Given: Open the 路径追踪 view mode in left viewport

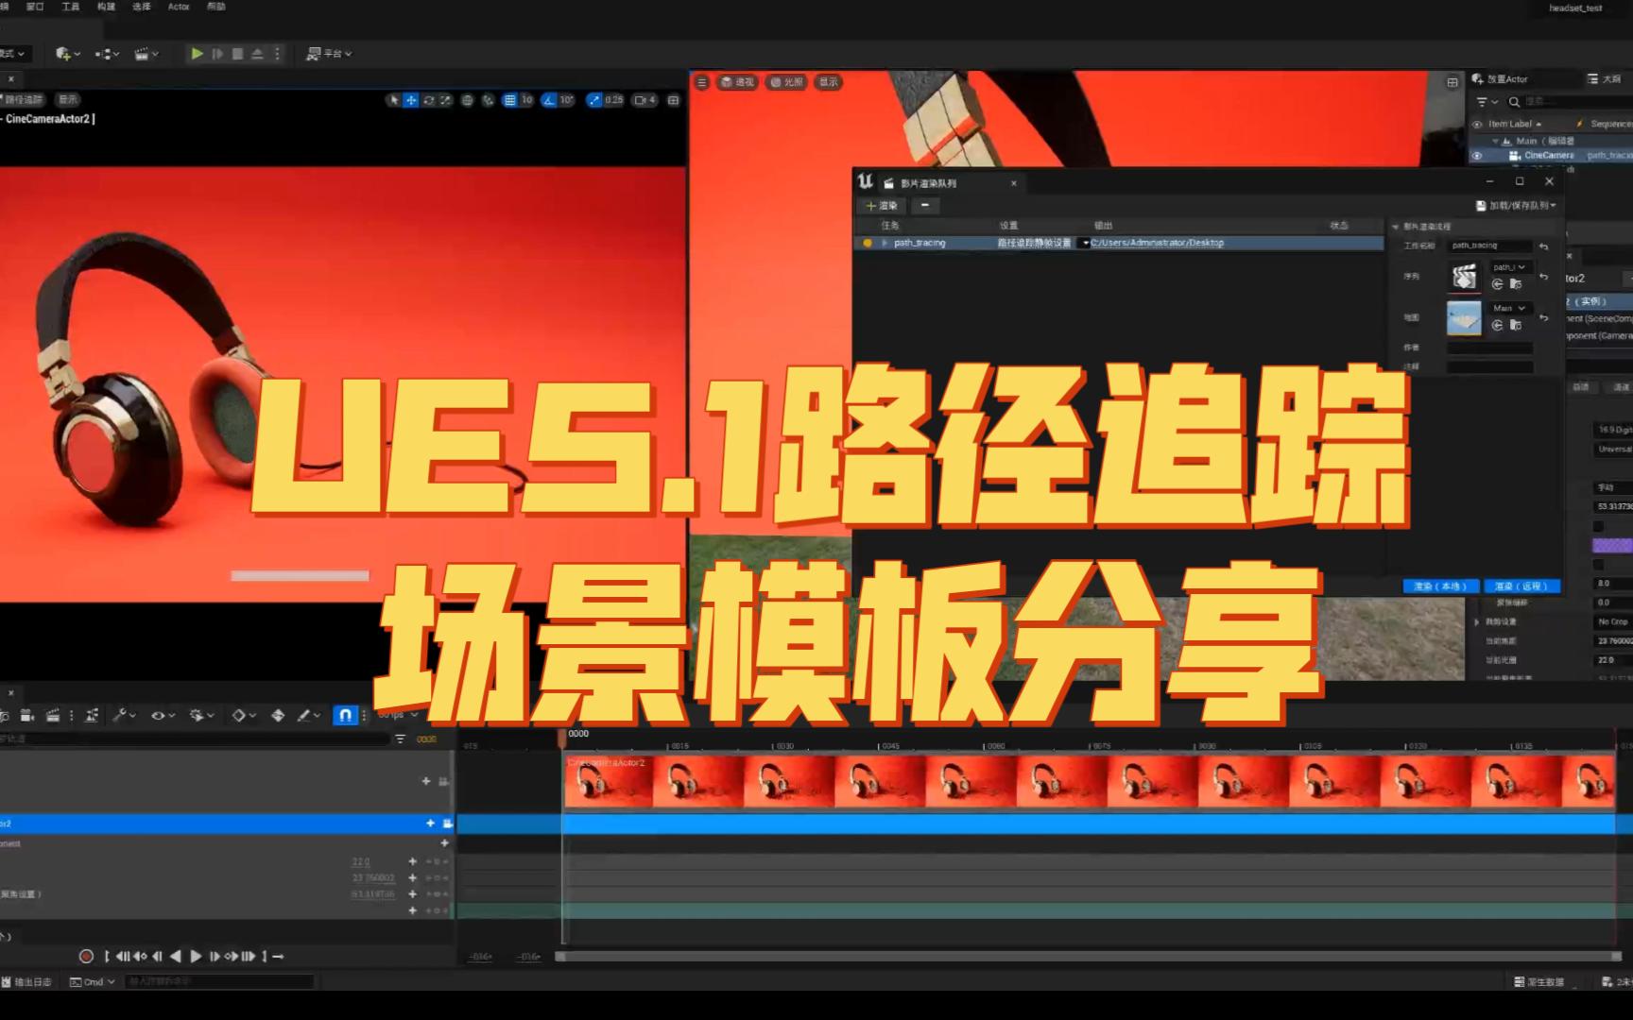Looking at the screenshot, I should click(24, 100).
